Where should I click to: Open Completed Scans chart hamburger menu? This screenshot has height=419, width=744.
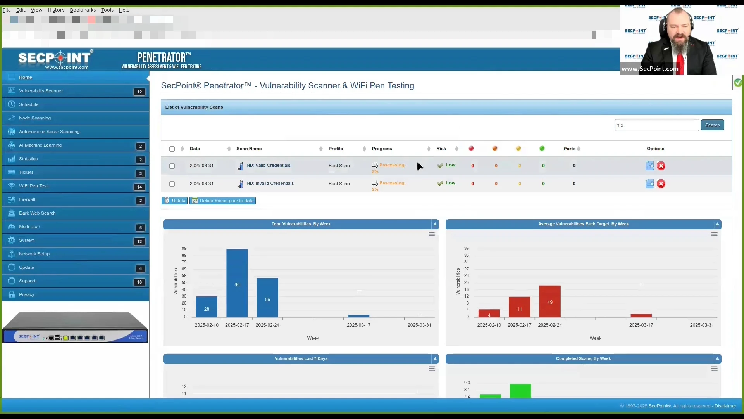tap(714, 369)
